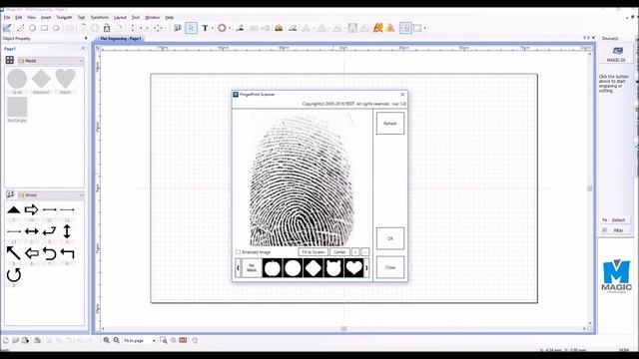Click the grid view icon above Medal list
This screenshot has width=639, height=359.
click(10, 60)
